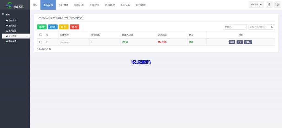282x128 pixels.
Task: Click the blue 启用 button
Action: coord(53,27)
